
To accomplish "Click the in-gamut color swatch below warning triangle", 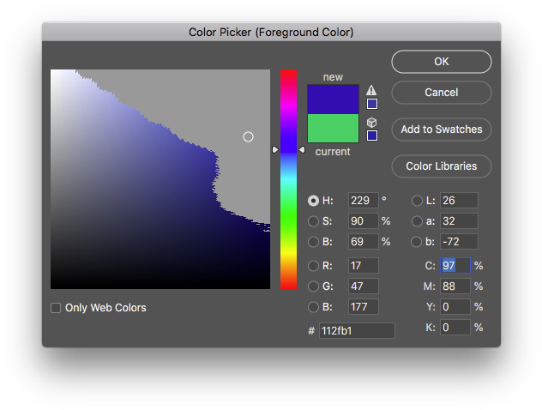I will pyautogui.click(x=371, y=104).
